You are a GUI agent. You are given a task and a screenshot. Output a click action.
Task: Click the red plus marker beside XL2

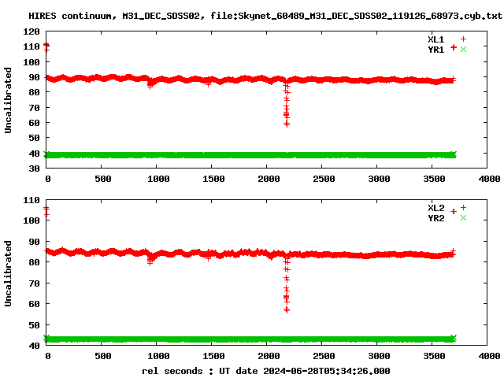pos(463,208)
